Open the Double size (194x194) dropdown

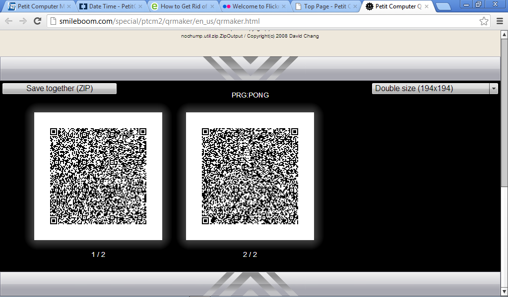(x=435, y=89)
